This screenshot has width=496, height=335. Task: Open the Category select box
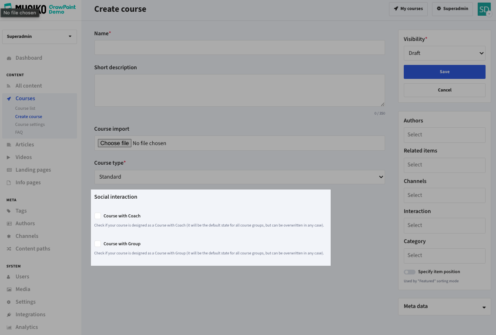[444, 256]
